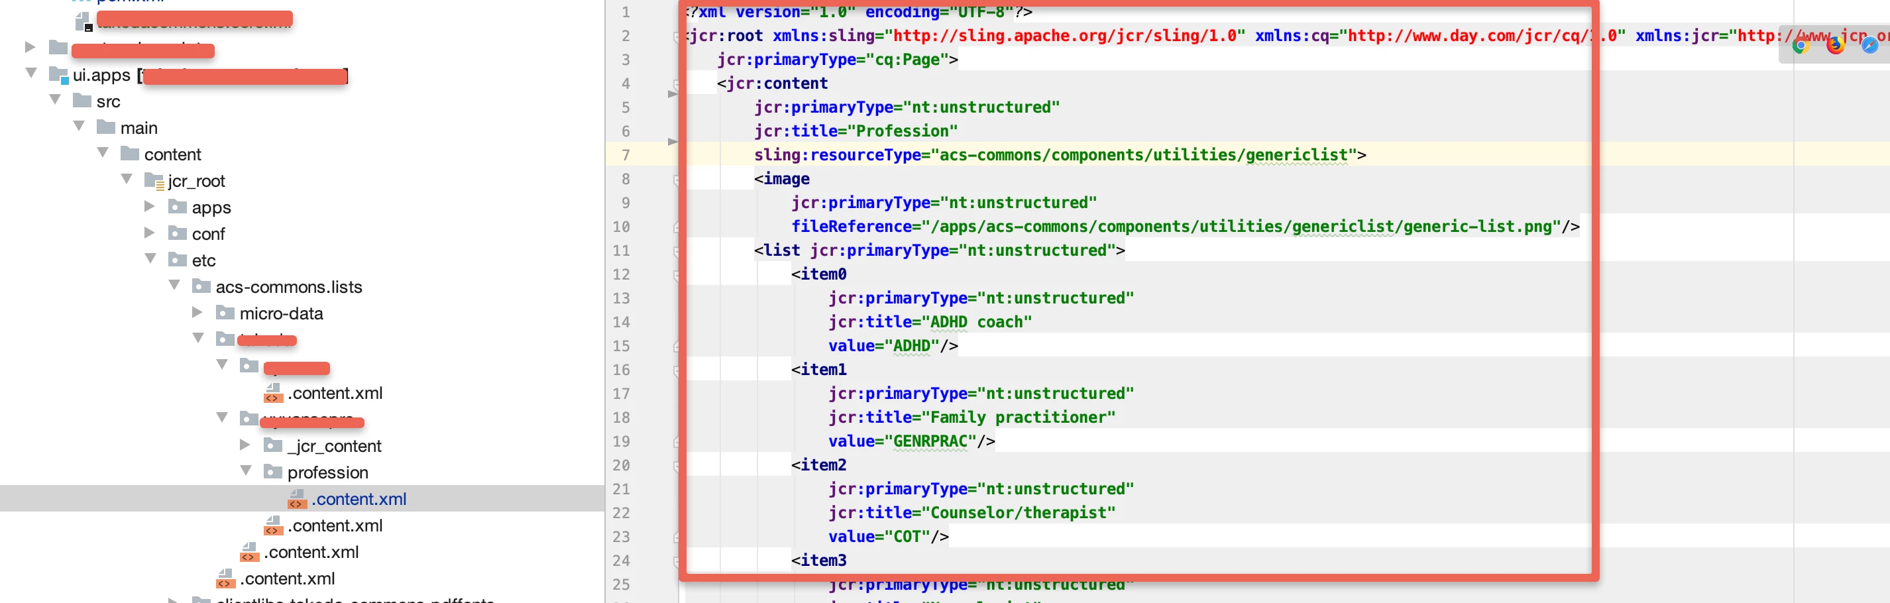Image resolution: width=1890 pixels, height=603 pixels.
Task: Collapse the jcr_root folder
Action: 127,179
